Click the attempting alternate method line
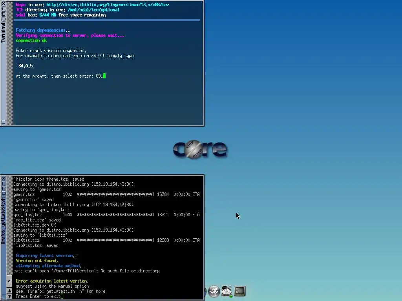The image size is (402, 301). [x=50, y=266]
